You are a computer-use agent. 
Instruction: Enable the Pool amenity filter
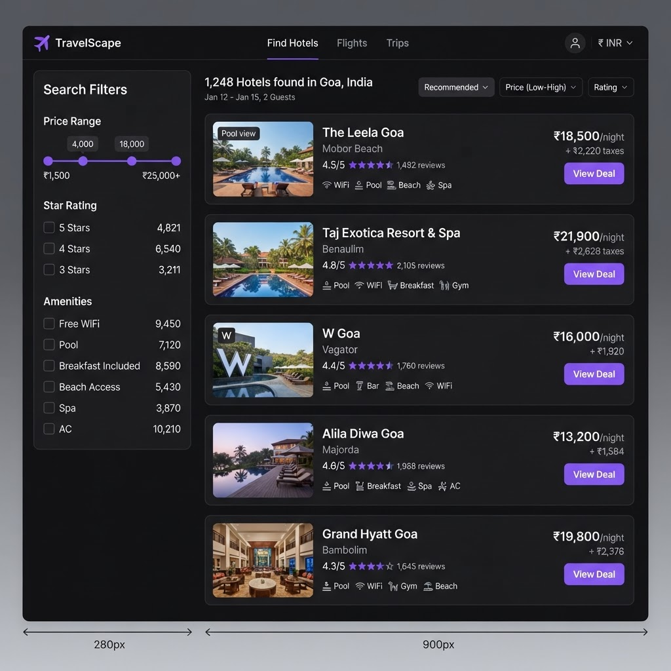[49, 345]
